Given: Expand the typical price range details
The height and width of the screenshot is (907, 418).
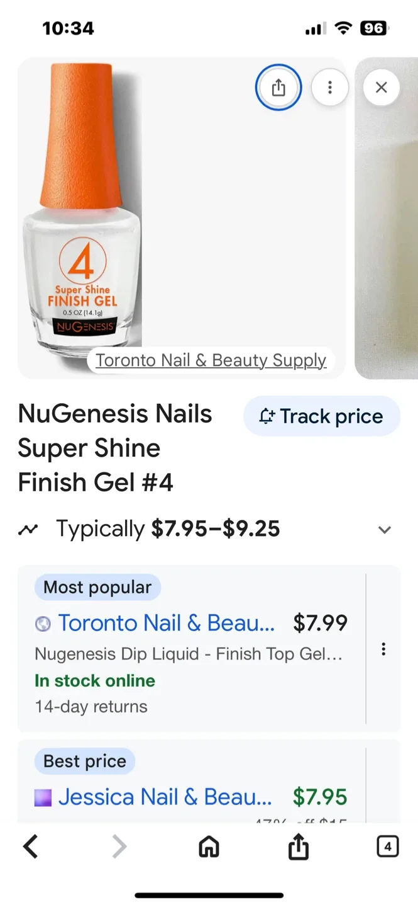Looking at the screenshot, I should (x=384, y=530).
